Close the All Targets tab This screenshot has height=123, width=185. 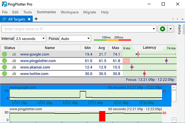(29, 19)
